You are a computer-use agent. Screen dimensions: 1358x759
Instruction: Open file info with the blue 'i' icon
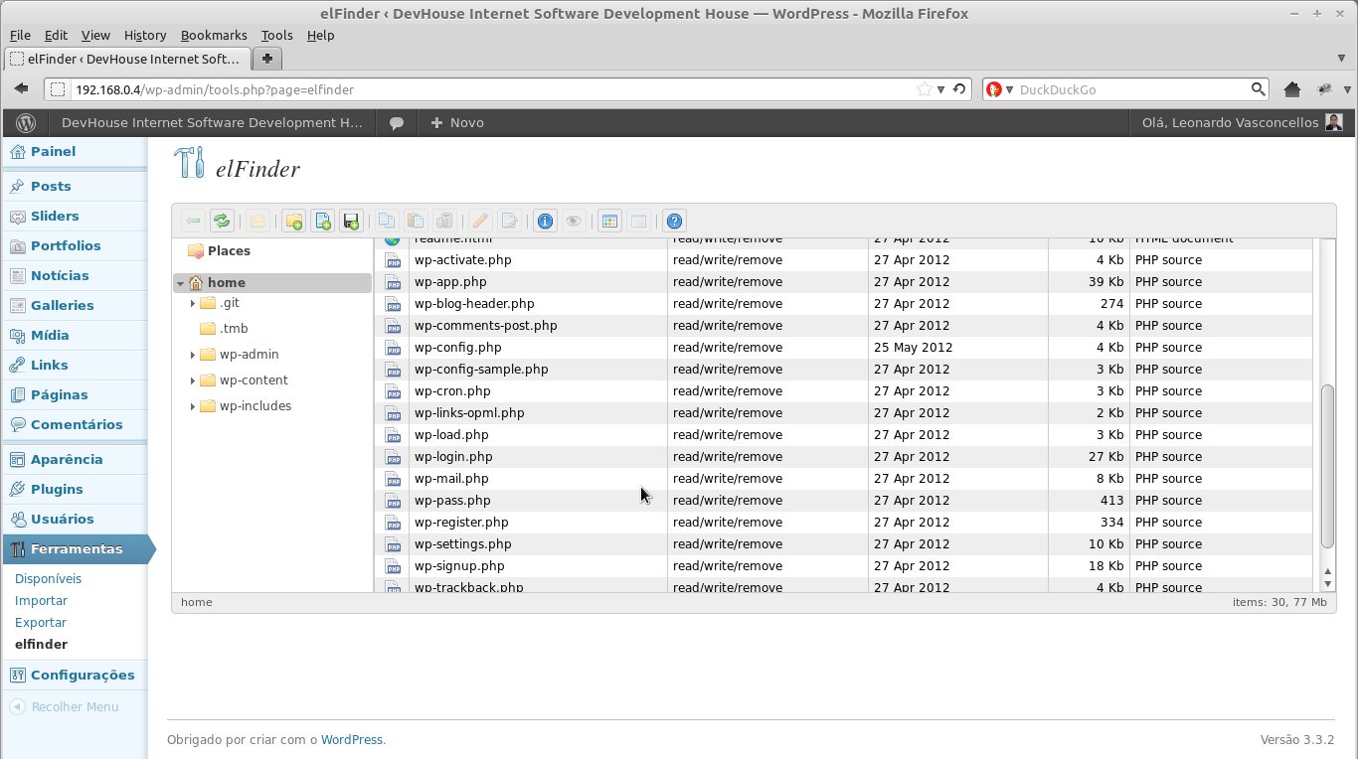(x=545, y=222)
